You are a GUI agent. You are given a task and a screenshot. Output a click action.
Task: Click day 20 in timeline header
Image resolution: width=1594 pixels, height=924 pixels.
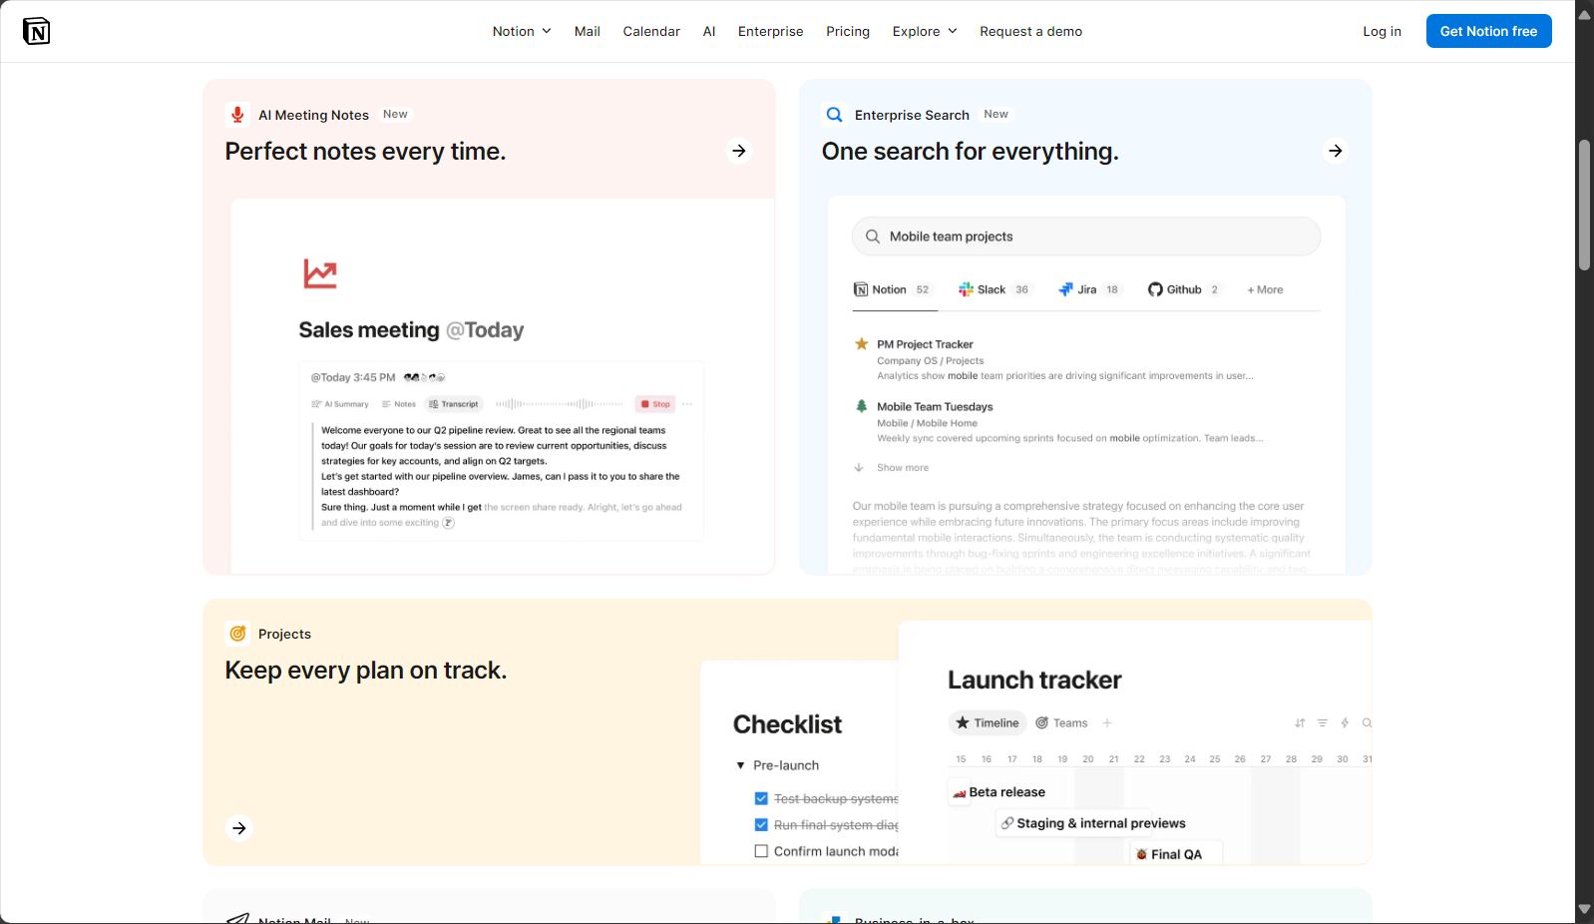pos(1087,759)
